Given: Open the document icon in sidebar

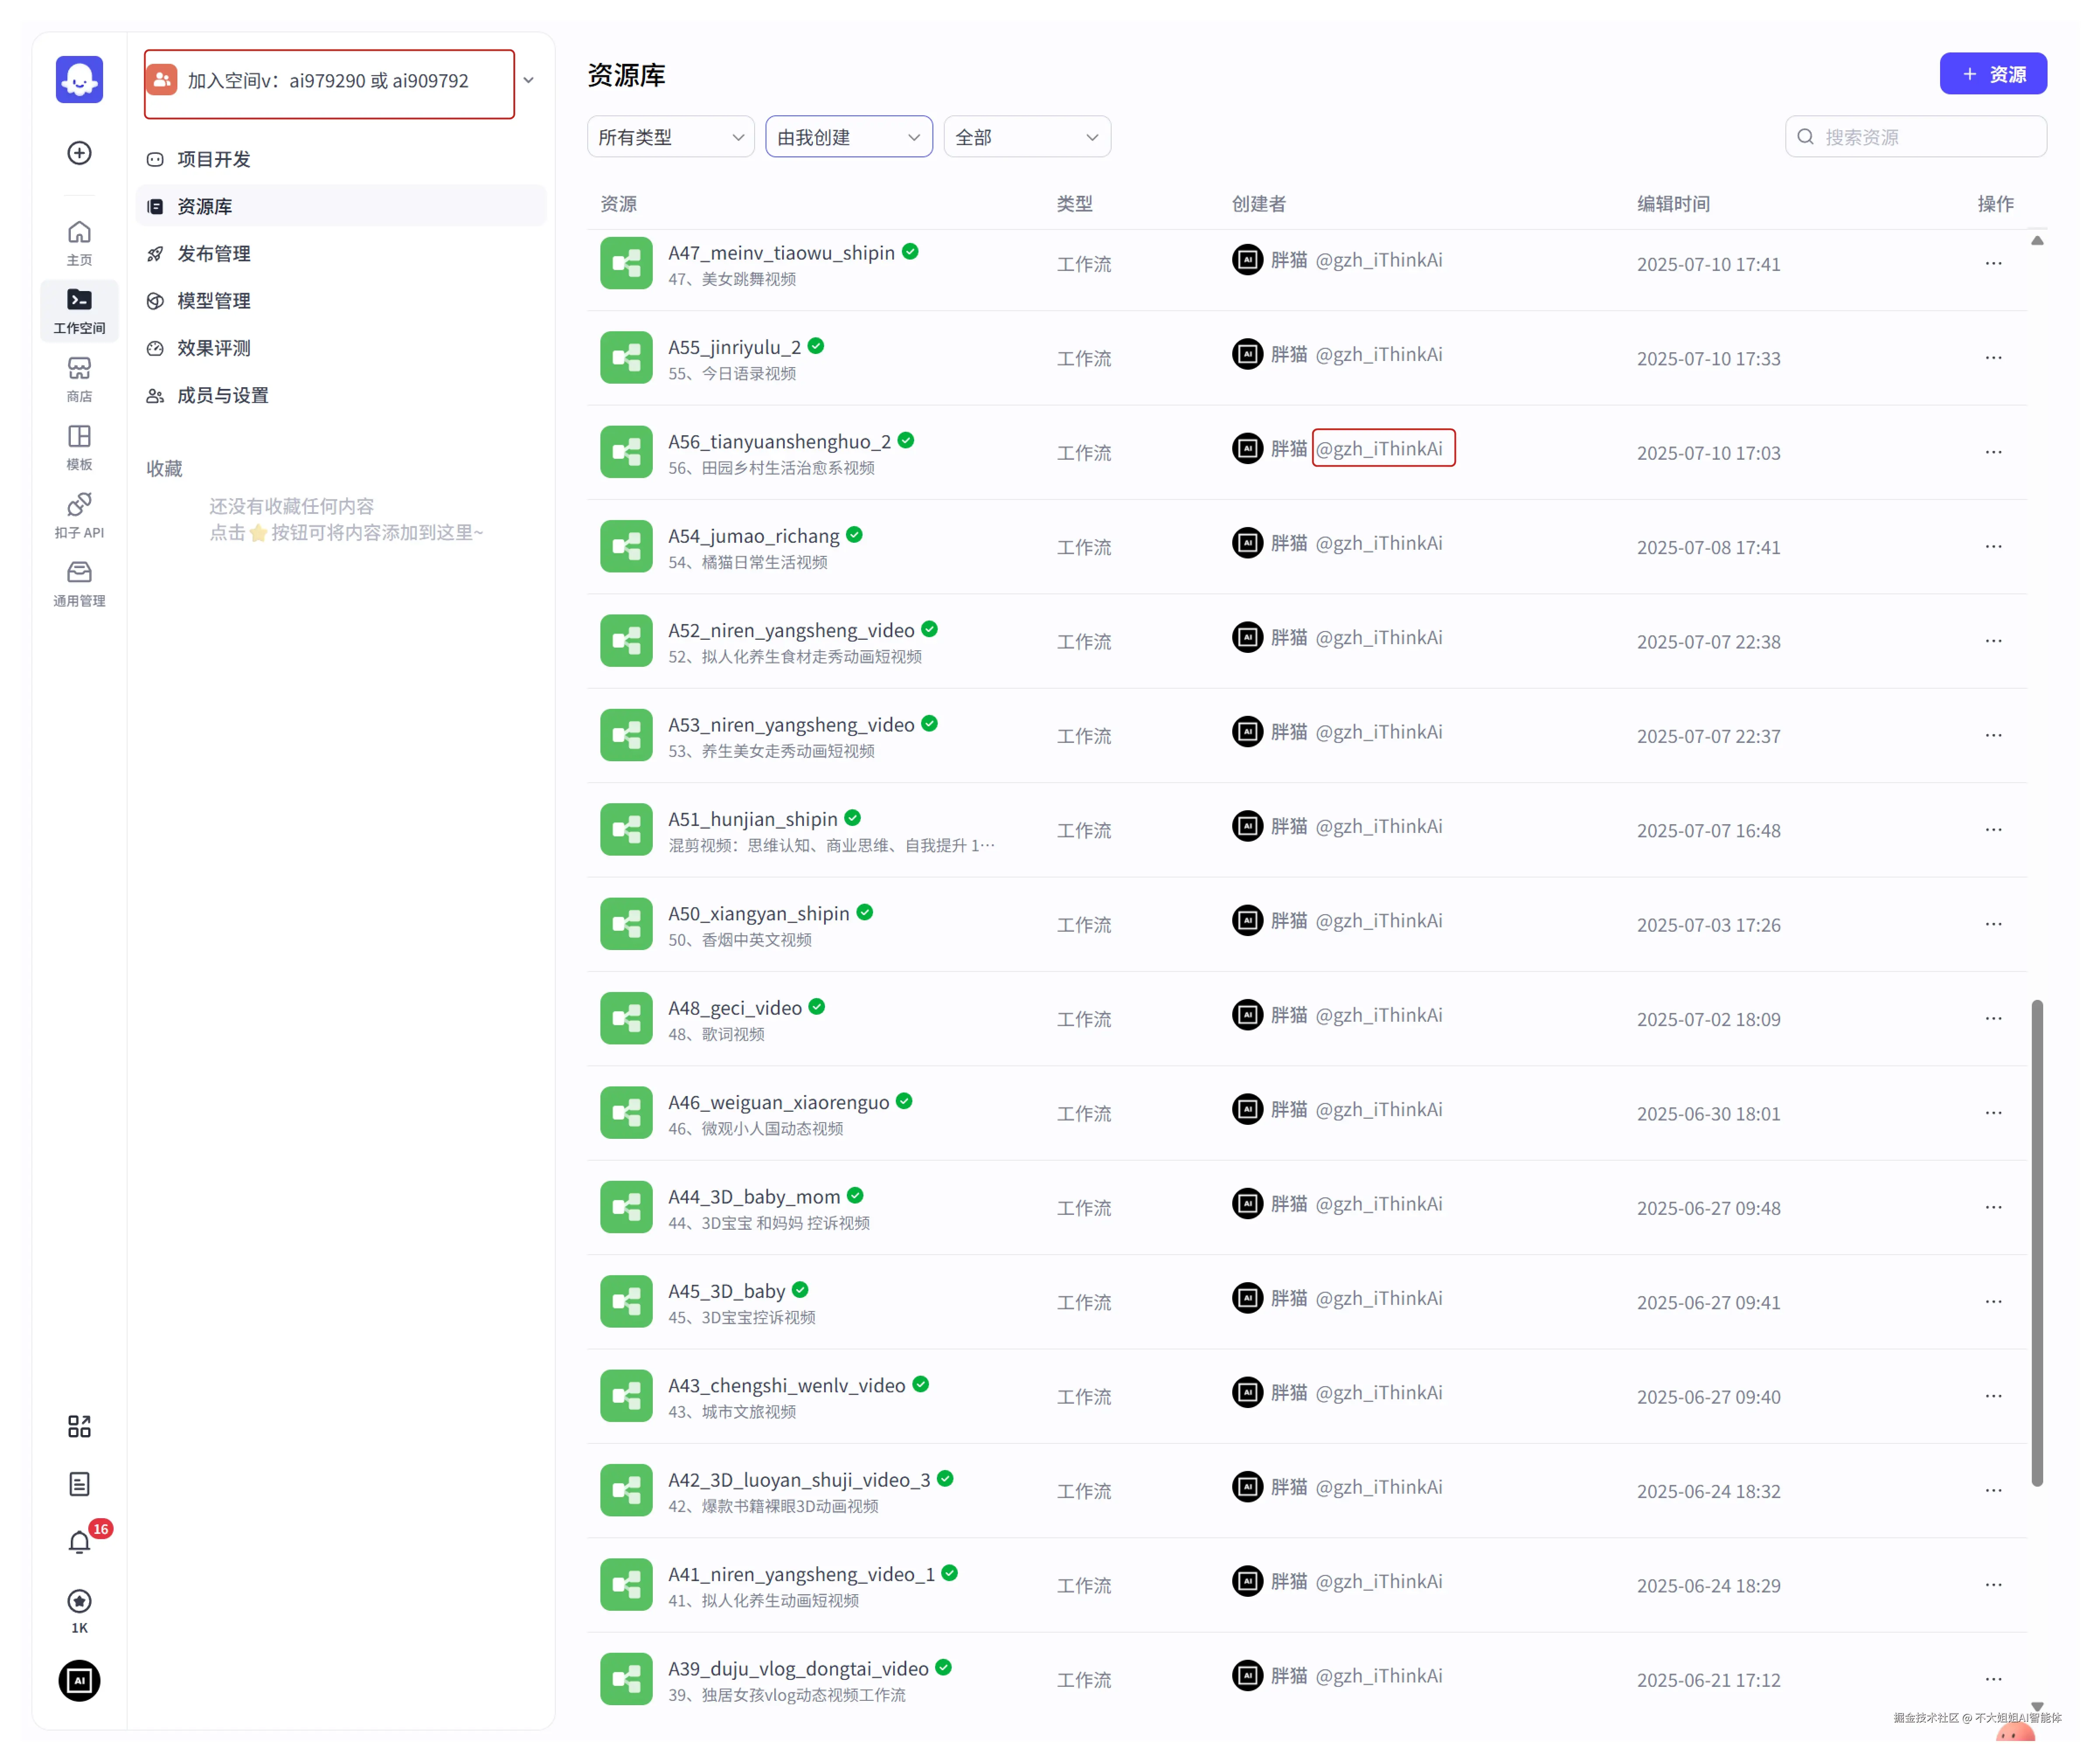Looking at the screenshot, I should 79,1484.
